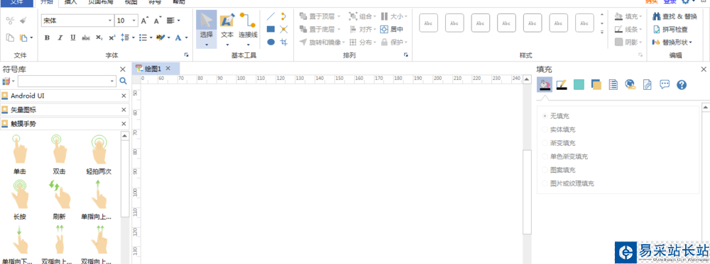Open the symbol library search dropdown
710x264 pixels.
click(113, 81)
